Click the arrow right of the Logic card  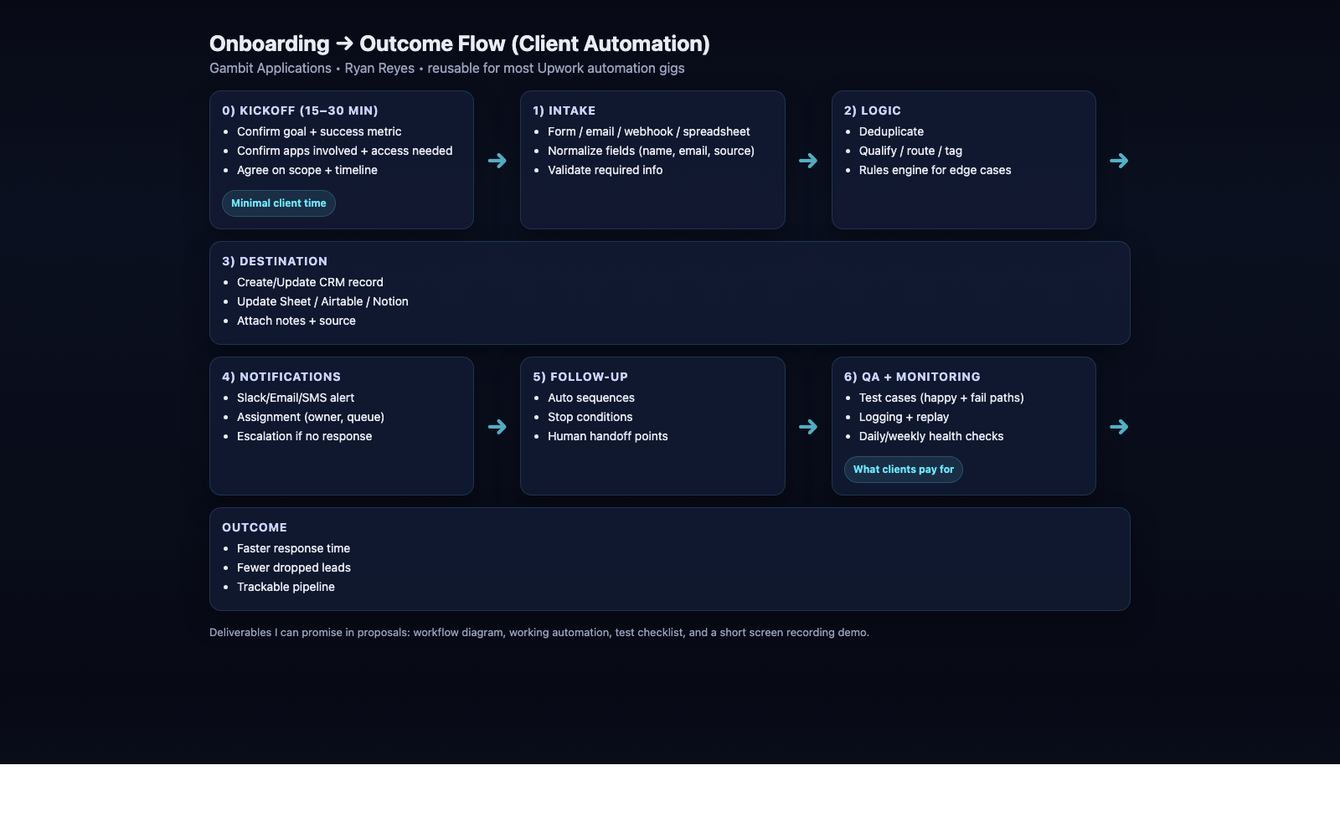point(1119,161)
